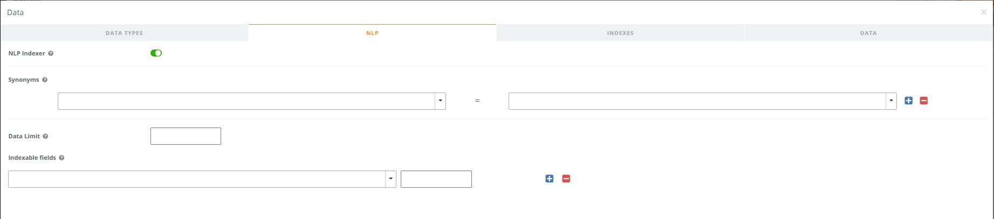Add a new synonym row with blue plus

pyautogui.click(x=908, y=101)
